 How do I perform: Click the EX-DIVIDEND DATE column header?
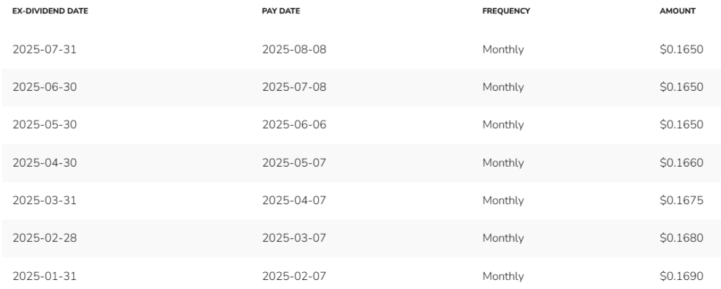(50, 11)
